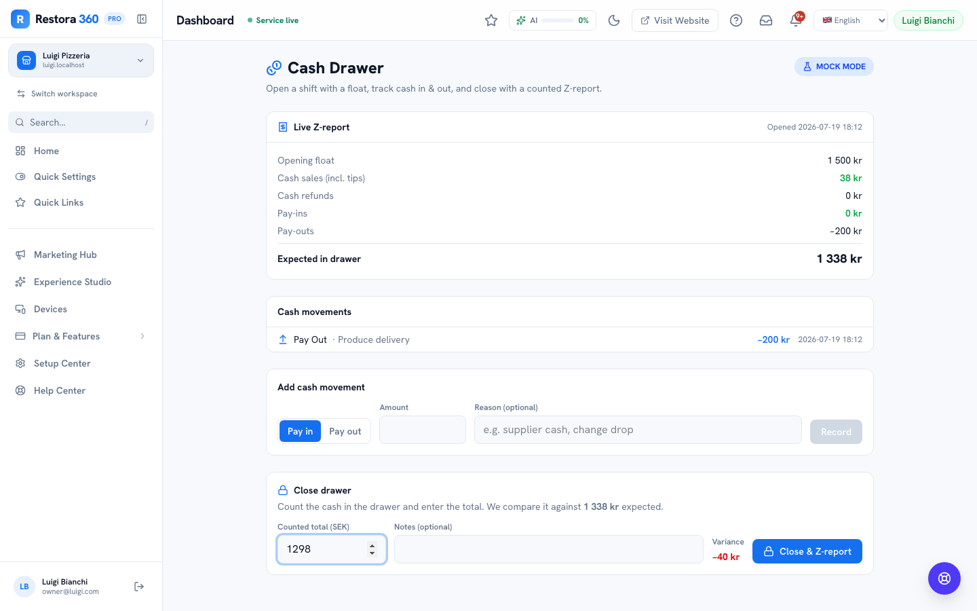Click the Reason optional input field
Viewport: 977px width, 611px height.
click(x=638, y=430)
